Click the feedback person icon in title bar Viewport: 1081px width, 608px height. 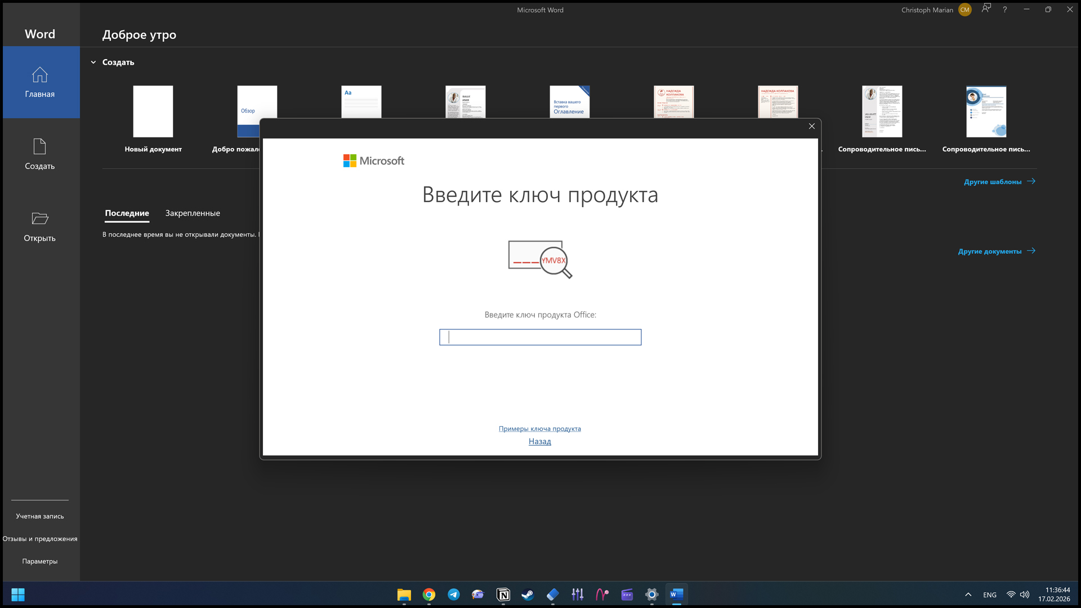click(986, 9)
